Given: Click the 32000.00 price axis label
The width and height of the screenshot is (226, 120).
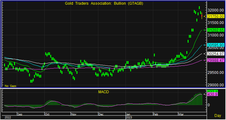Looking at the screenshot, I should tap(216, 10).
